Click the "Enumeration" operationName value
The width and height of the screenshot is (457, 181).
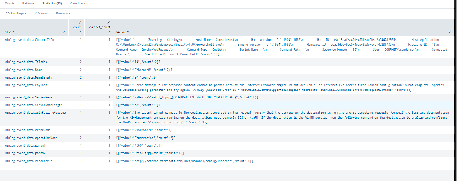(147, 138)
